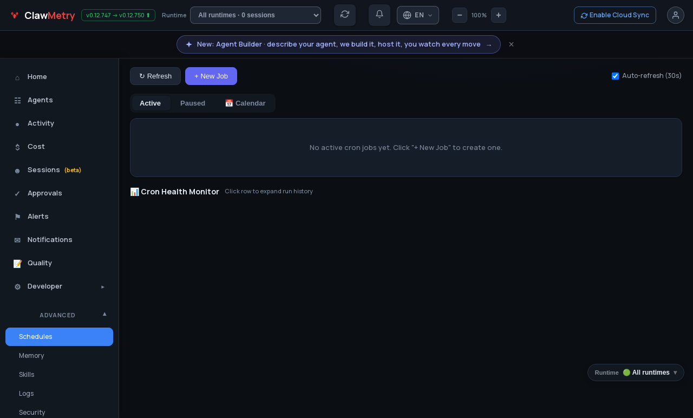Click the Runtime label in header
The width and height of the screenshot is (693, 418).
coord(174,15)
